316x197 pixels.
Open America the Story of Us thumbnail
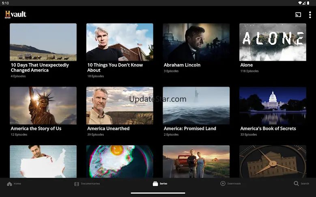pyautogui.click(x=43, y=106)
